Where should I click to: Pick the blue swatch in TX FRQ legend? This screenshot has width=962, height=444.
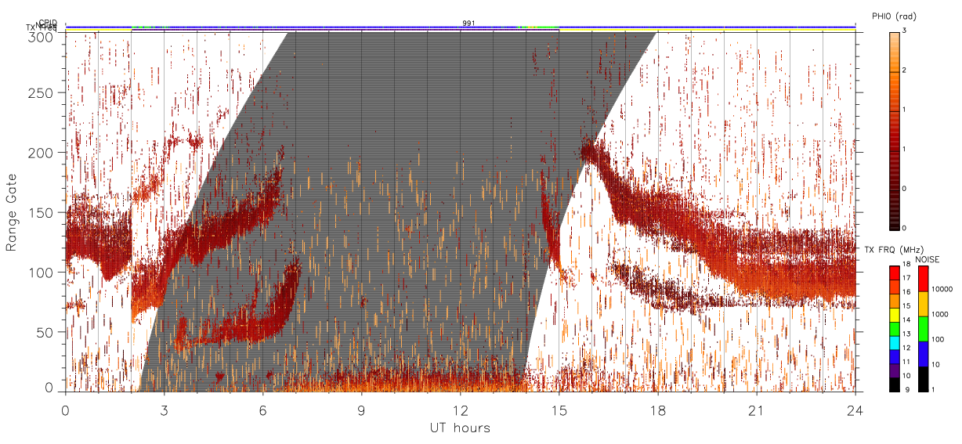[x=894, y=357]
